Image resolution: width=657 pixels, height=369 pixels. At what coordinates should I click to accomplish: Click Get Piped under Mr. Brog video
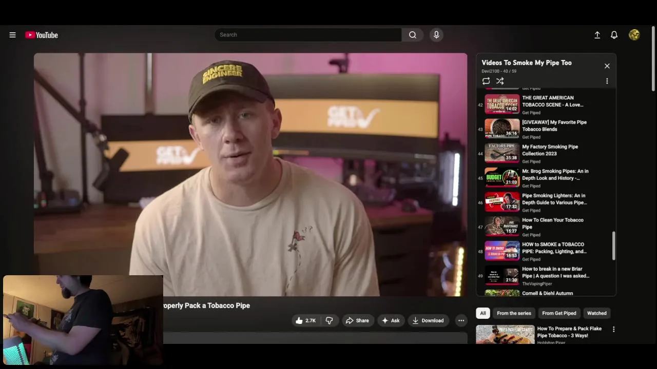[531, 186]
